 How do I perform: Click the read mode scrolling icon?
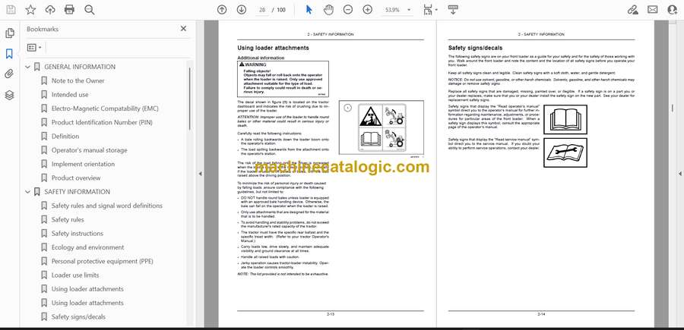[x=453, y=10]
